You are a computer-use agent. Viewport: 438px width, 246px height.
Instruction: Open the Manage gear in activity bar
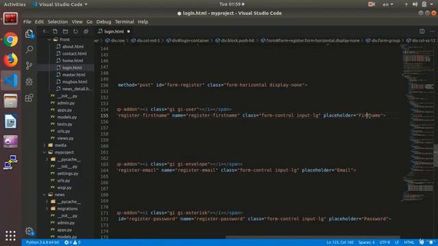pos(29,231)
